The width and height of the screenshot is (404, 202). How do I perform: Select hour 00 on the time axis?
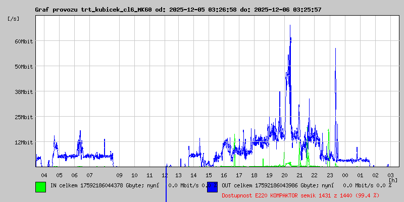click(345, 175)
